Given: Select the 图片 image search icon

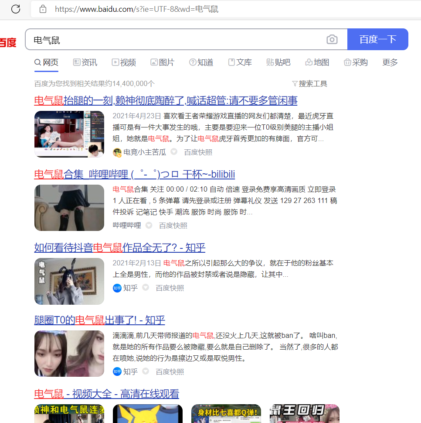Looking at the screenshot, I should click(x=153, y=62).
